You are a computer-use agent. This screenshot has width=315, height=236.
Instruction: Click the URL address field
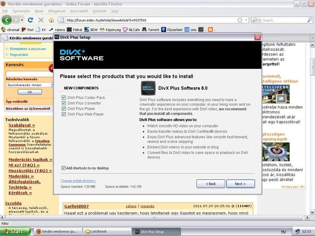pos(151,20)
